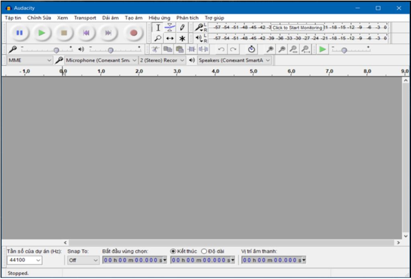Click the Silence audio icon
Viewport: 411px width, 279px height.
pyautogui.click(x=203, y=49)
